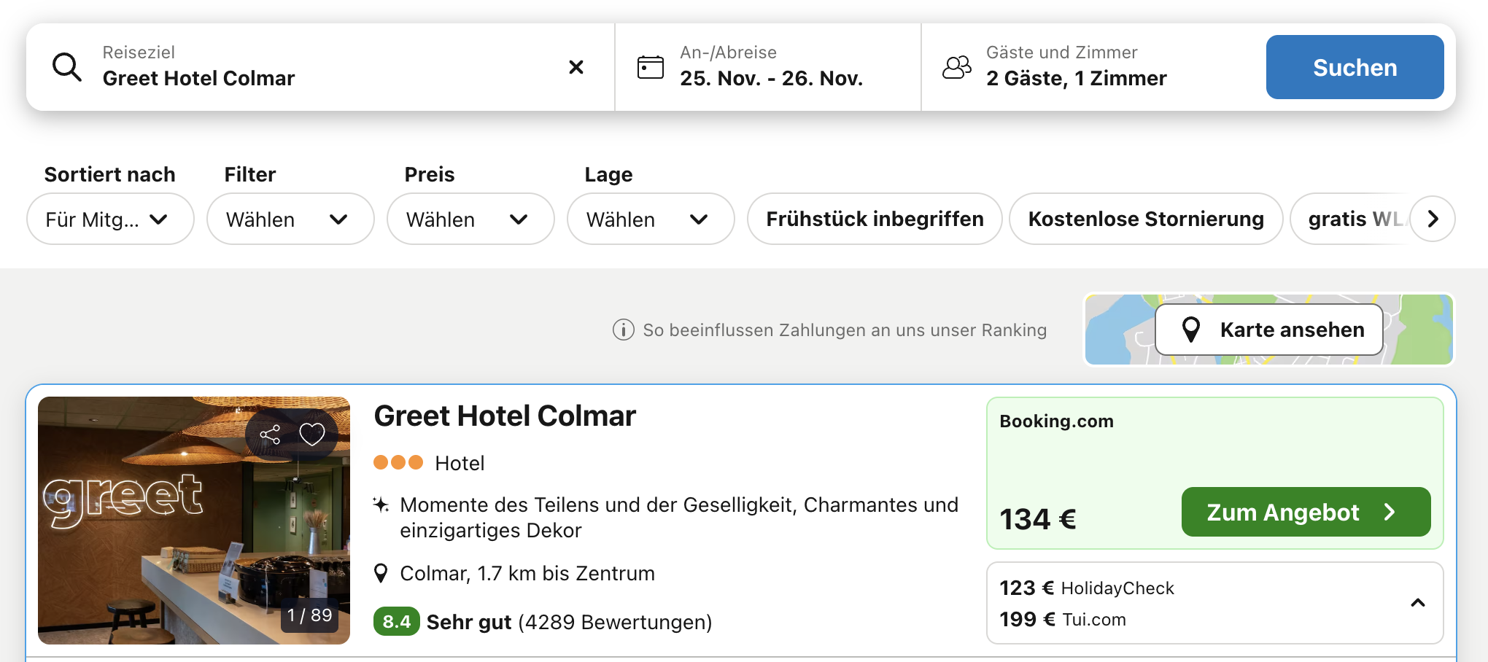The width and height of the screenshot is (1488, 662).
Task: Click the Hotel type label
Action: click(x=460, y=463)
